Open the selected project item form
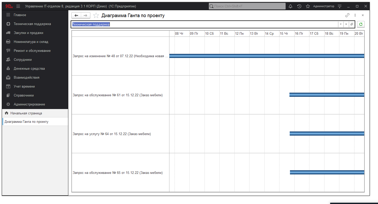The height and width of the screenshot is (204, 378). (x=352, y=24)
